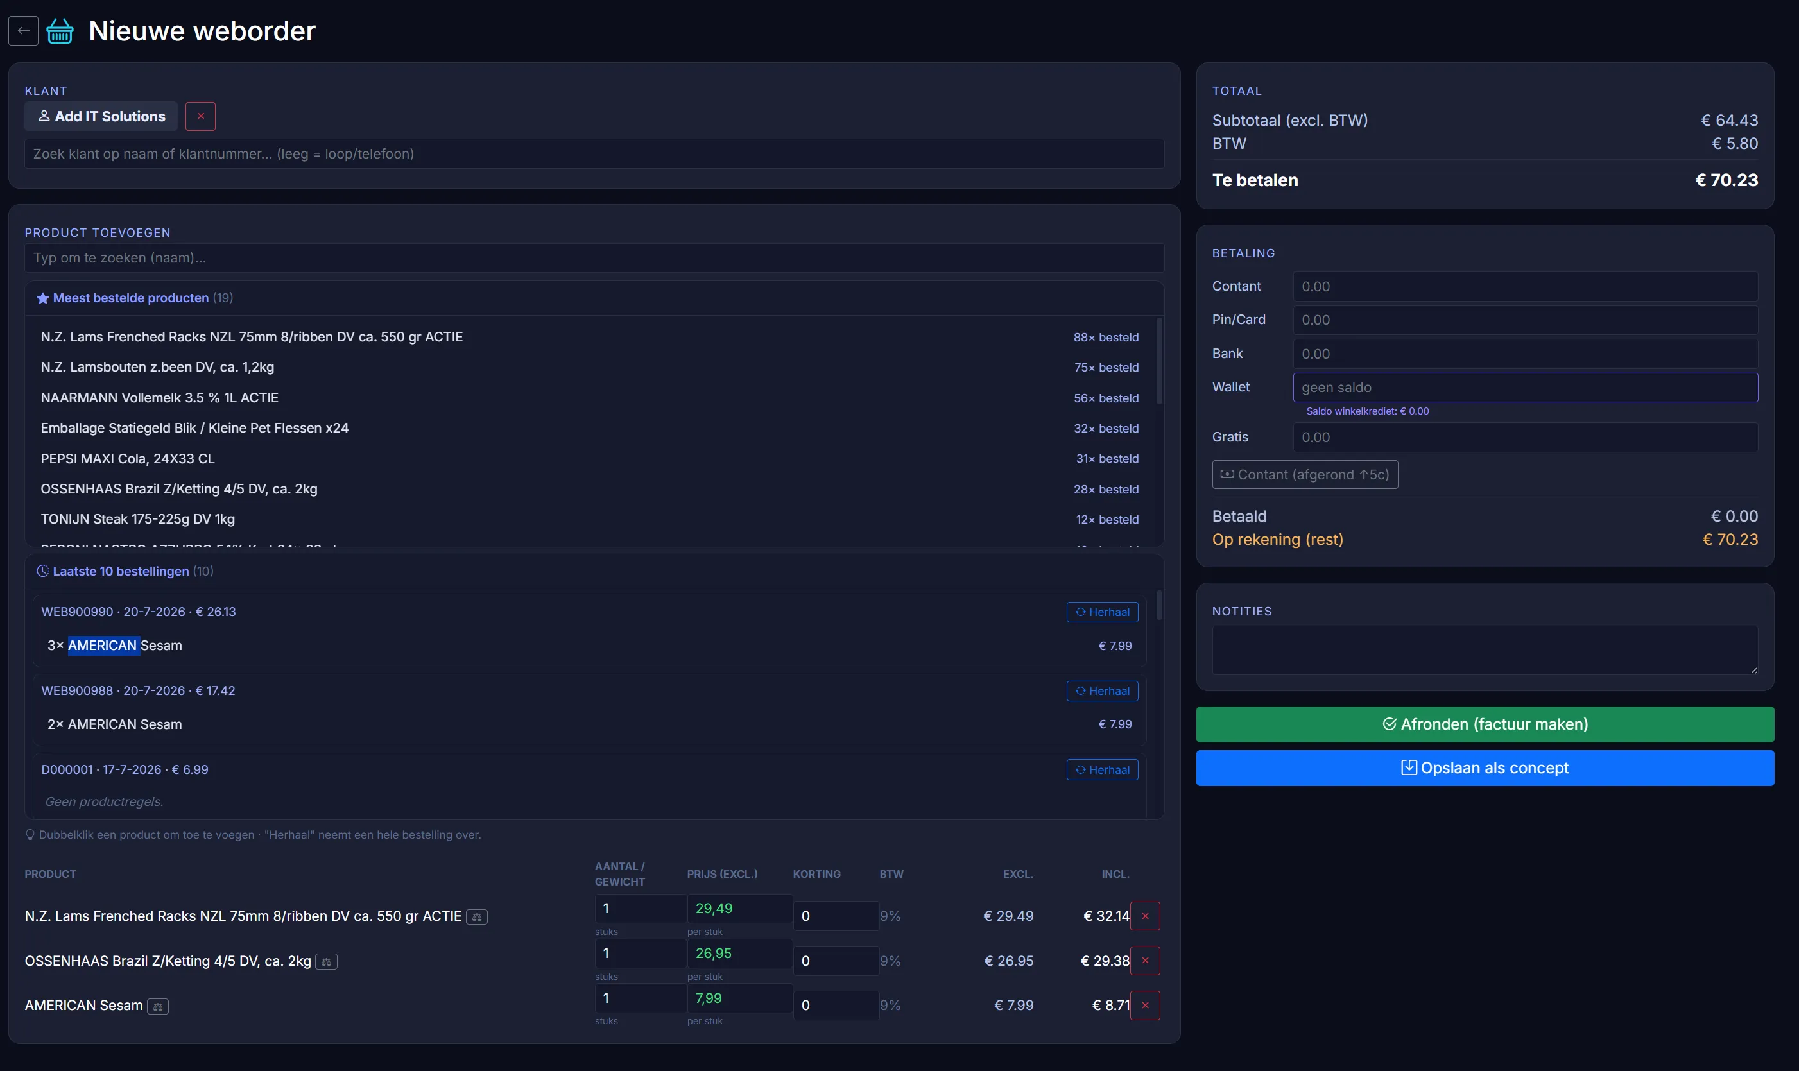The height and width of the screenshot is (1071, 1799).
Task: Select NAARMANN Vollemelk 3.5 % 1L ACTIE
Action: pos(590,398)
